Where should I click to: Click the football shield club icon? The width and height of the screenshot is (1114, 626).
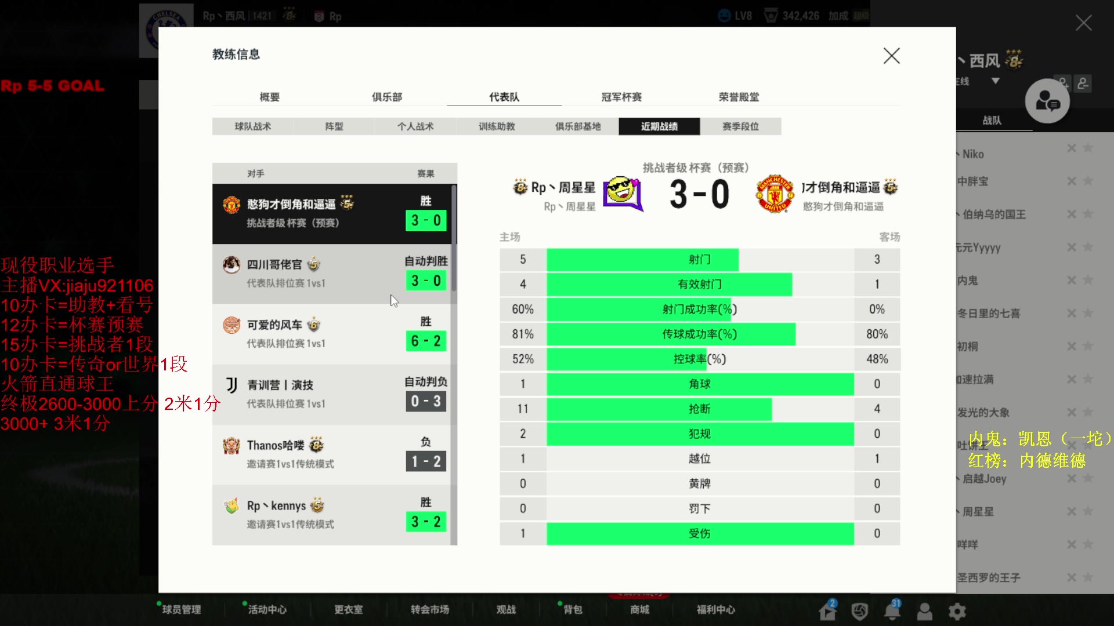pyautogui.click(x=860, y=611)
